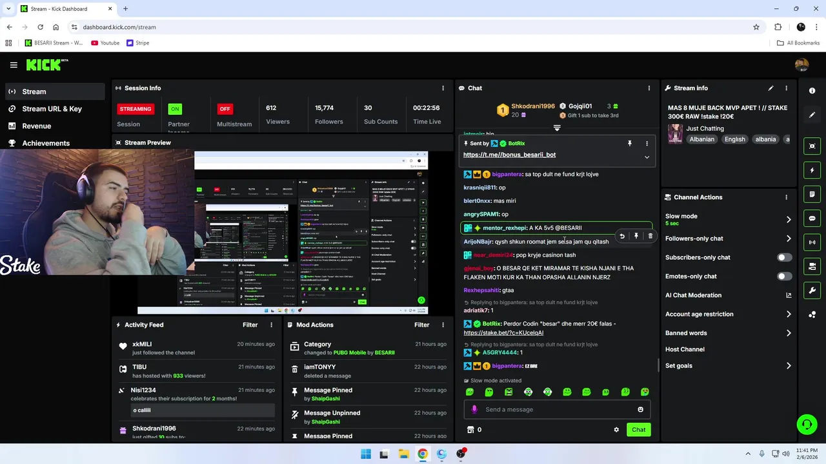Open File Explorer from taskbar
The width and height of the screenshot is (826, 464).
[x=403, y=454]
